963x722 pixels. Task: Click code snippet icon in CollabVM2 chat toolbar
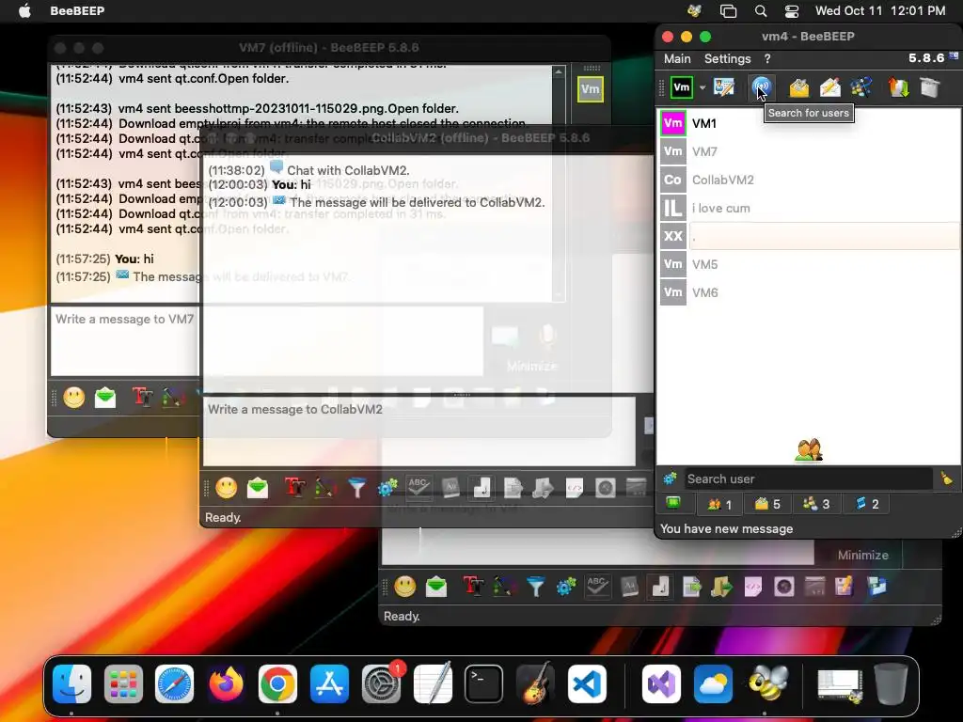click(x=575, y=488)
